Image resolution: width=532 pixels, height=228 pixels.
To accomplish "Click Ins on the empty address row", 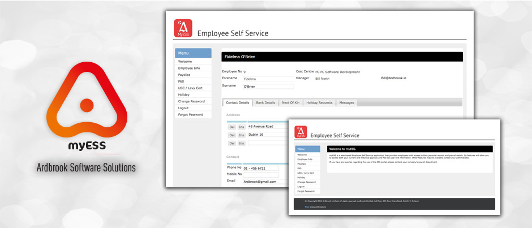I will coord(241,143).
